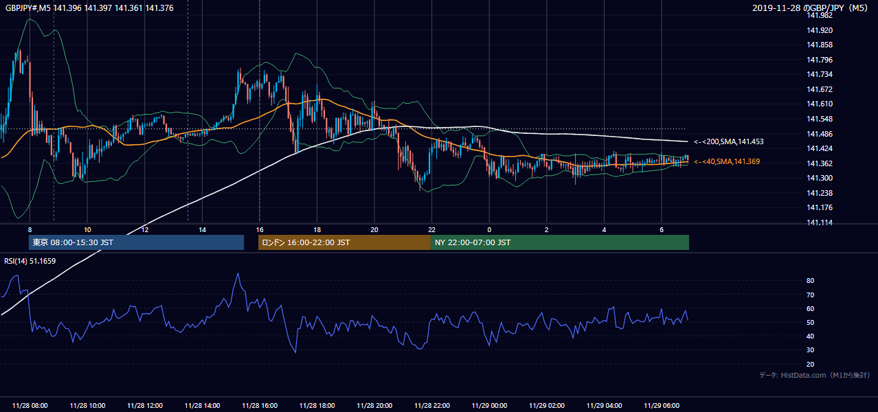This screenshot has height=412, width=878.
Task: Click price axis value 141.424
Action: [820, 148]
